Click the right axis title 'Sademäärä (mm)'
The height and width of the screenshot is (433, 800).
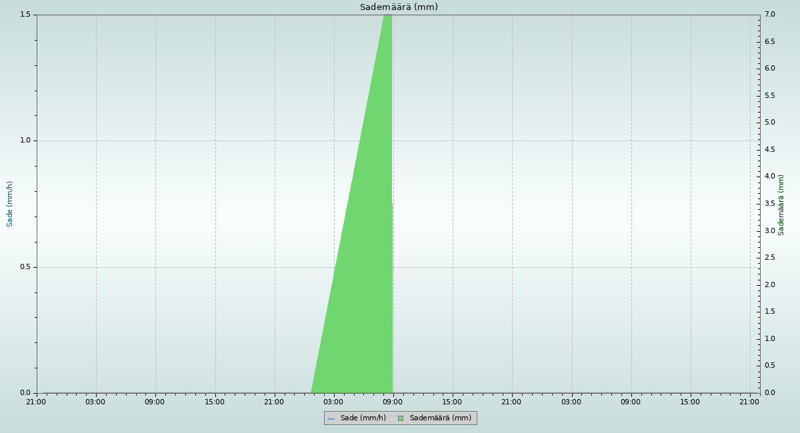[781, 205]
